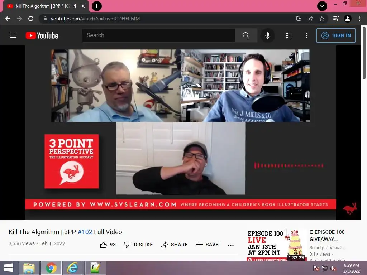The height and width of the screenshot is (275, 367).
Task: Open more actions ellipsis under video
Action: point(231,245)
